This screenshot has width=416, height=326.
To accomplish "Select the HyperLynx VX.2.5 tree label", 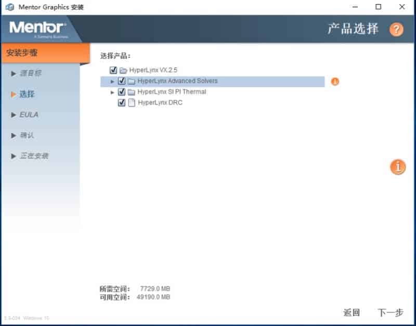I will pyautogui.click(x=153, y=70).
